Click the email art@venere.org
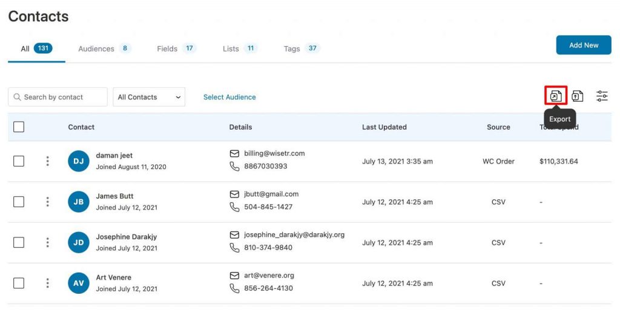 pos(269,276)
